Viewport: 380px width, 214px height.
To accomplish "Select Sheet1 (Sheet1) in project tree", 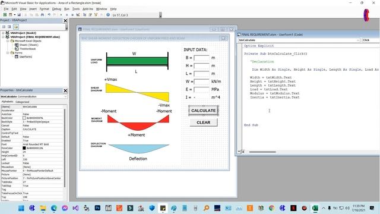I will [28, 45].
